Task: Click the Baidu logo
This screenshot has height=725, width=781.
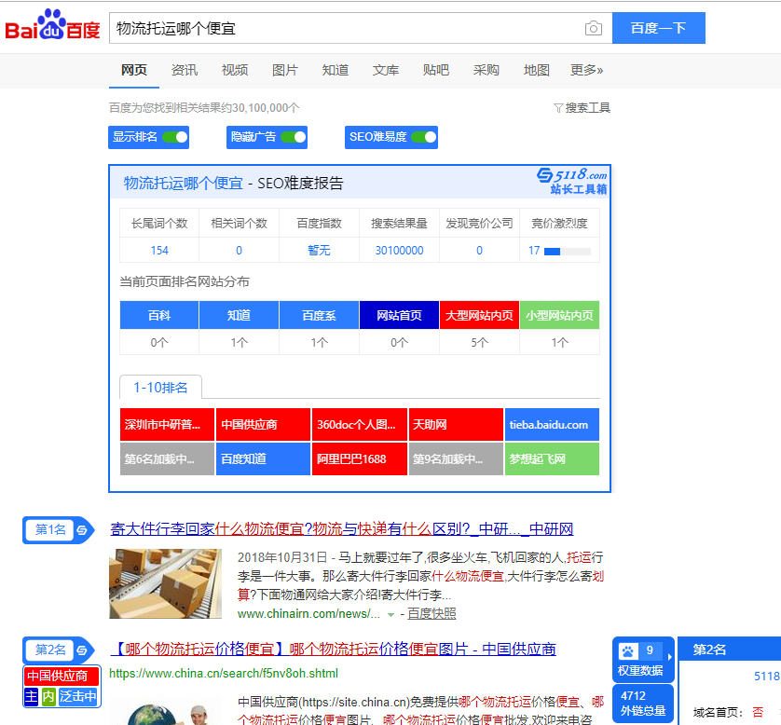Action: pyautogui.click(x=52, y=25)
